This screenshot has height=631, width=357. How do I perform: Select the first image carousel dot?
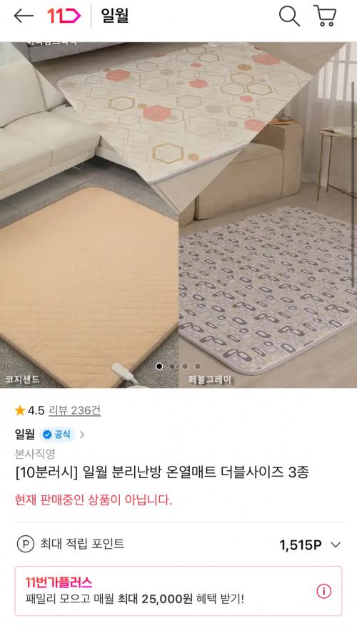[x=159, y=366]
